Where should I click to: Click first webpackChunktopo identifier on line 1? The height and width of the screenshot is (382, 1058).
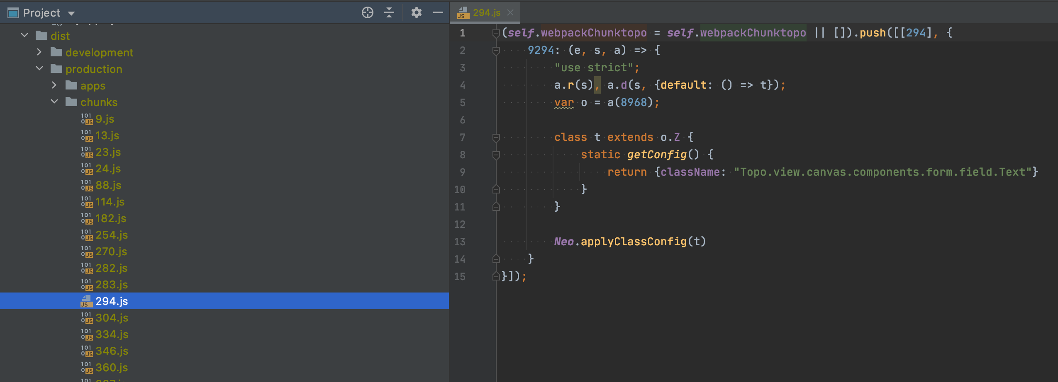[x=594, y=33]
